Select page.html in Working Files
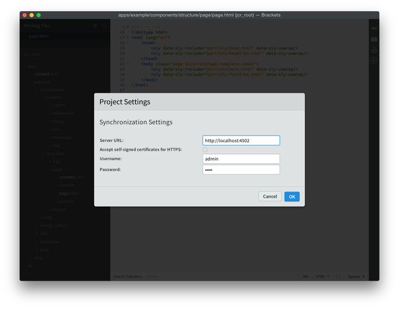 click(x=38, y=36)
